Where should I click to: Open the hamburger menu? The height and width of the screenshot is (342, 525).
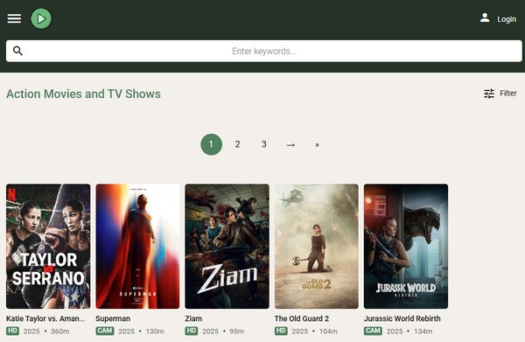coord(14,18)
